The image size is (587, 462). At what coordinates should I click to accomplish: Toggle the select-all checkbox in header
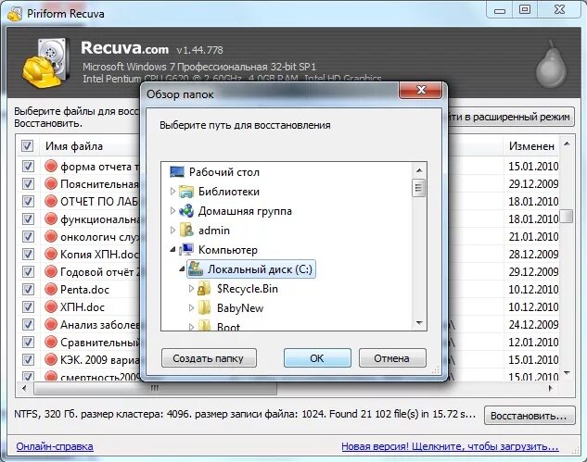pyautogui.click(x=27, y=145)
